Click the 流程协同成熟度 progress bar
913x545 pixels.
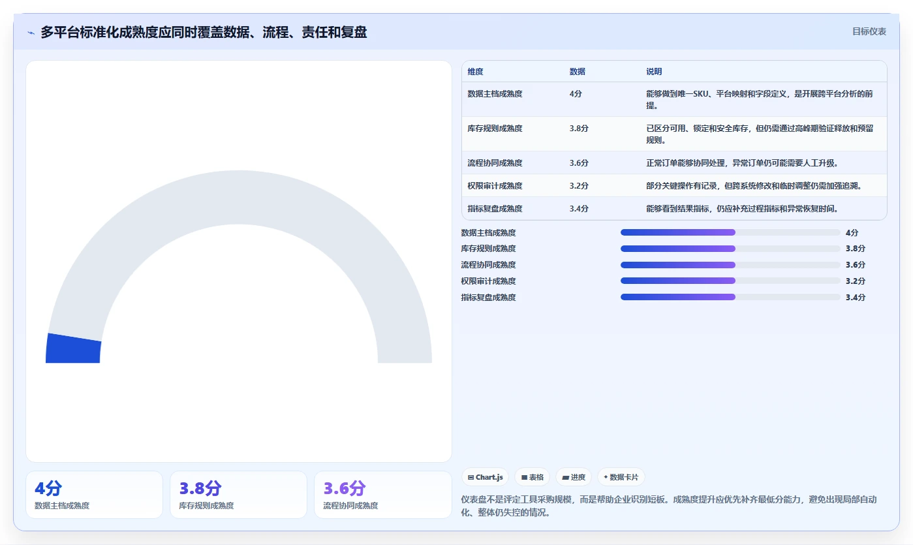[x=730, y=265]
